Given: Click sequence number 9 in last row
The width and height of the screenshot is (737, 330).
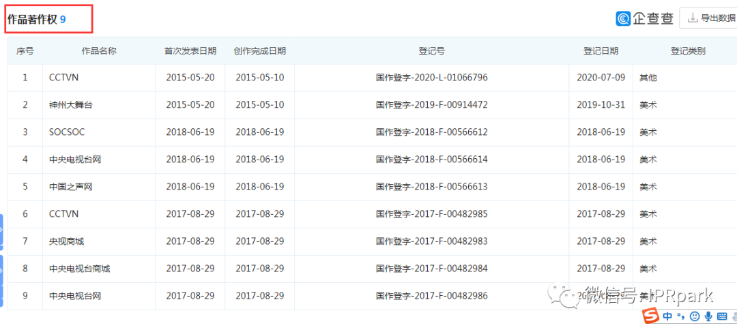Looking at the screenshot, I should click(x=25, y=296).
